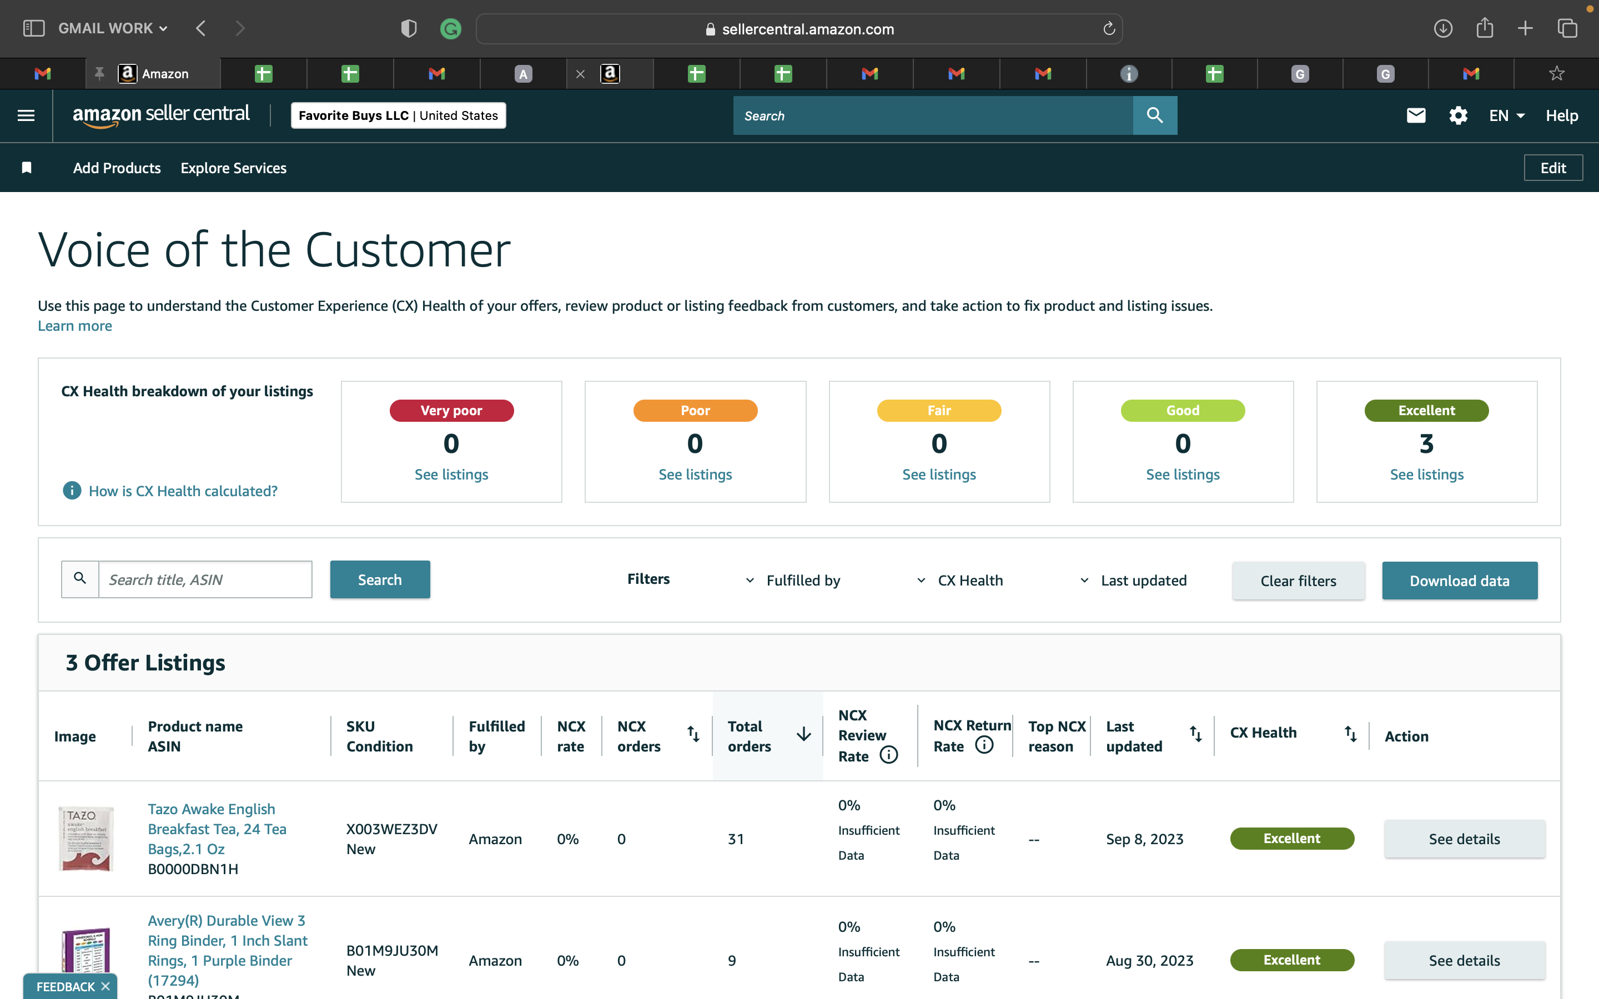This screenshot has height=999, width=1599.
Task: Click the Tazo tea product thumbnail
Action: [86, 839]
